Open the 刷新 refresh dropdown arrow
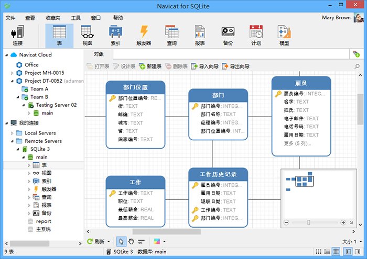367x259 pixels. (109, 242)
